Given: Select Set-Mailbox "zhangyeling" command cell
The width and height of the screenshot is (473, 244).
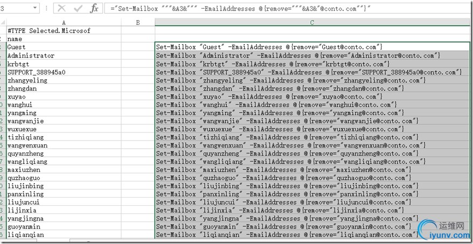Looking at the screenshot, I should pos(312,80).
